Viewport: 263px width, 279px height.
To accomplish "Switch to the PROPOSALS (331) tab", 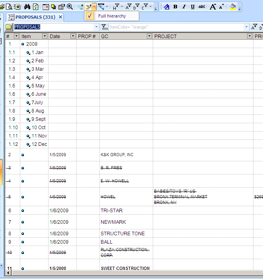I will 35,17.
